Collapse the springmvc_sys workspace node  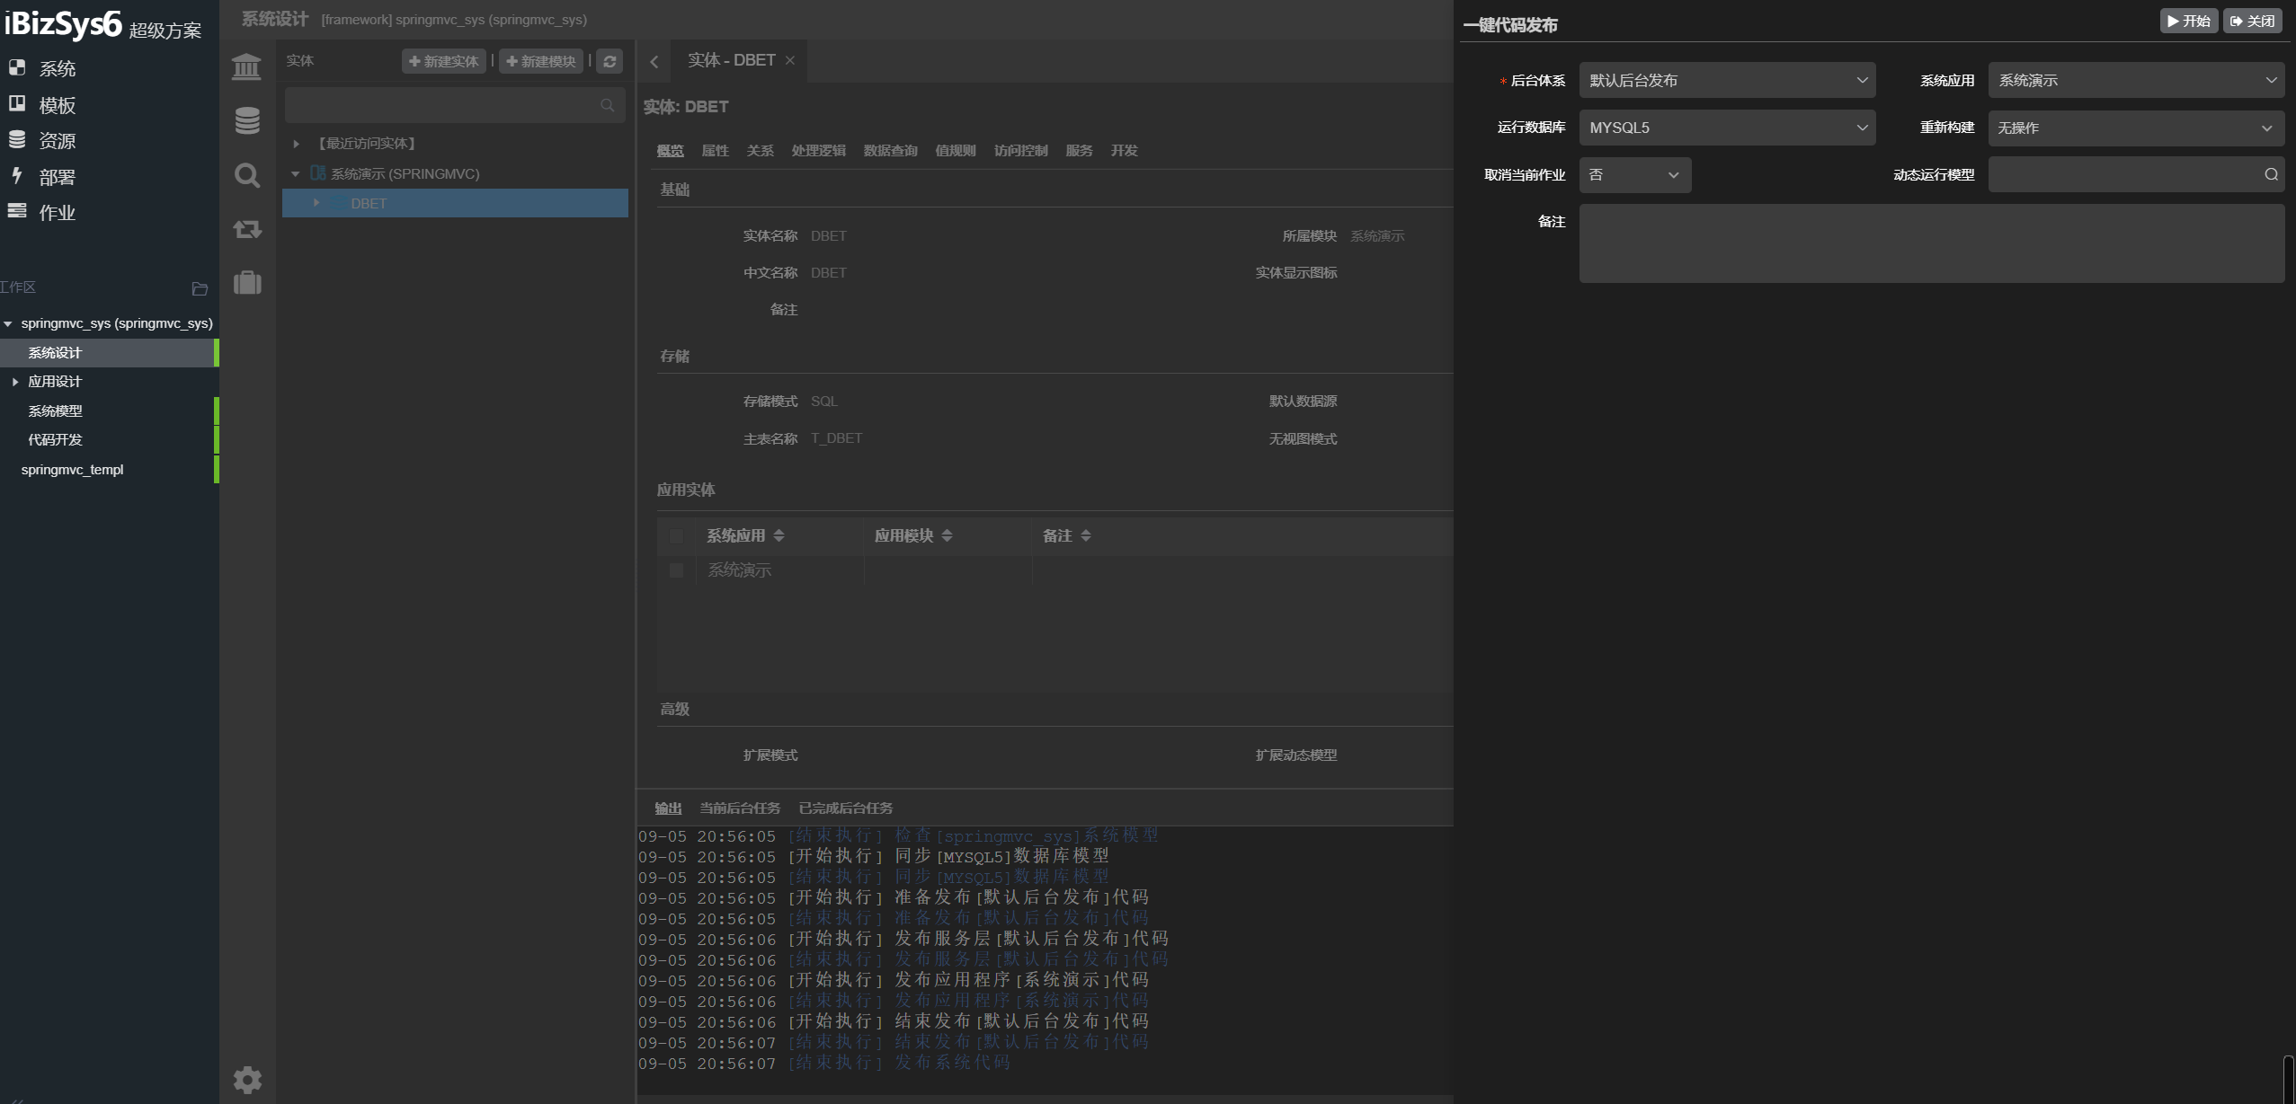8,323
